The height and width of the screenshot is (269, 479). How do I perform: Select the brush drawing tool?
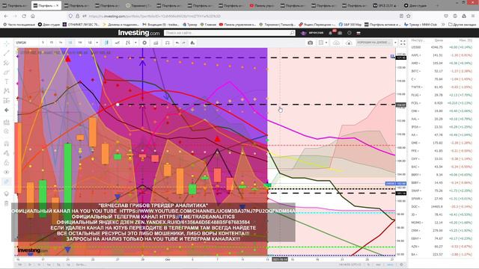[x=7, y=72]
